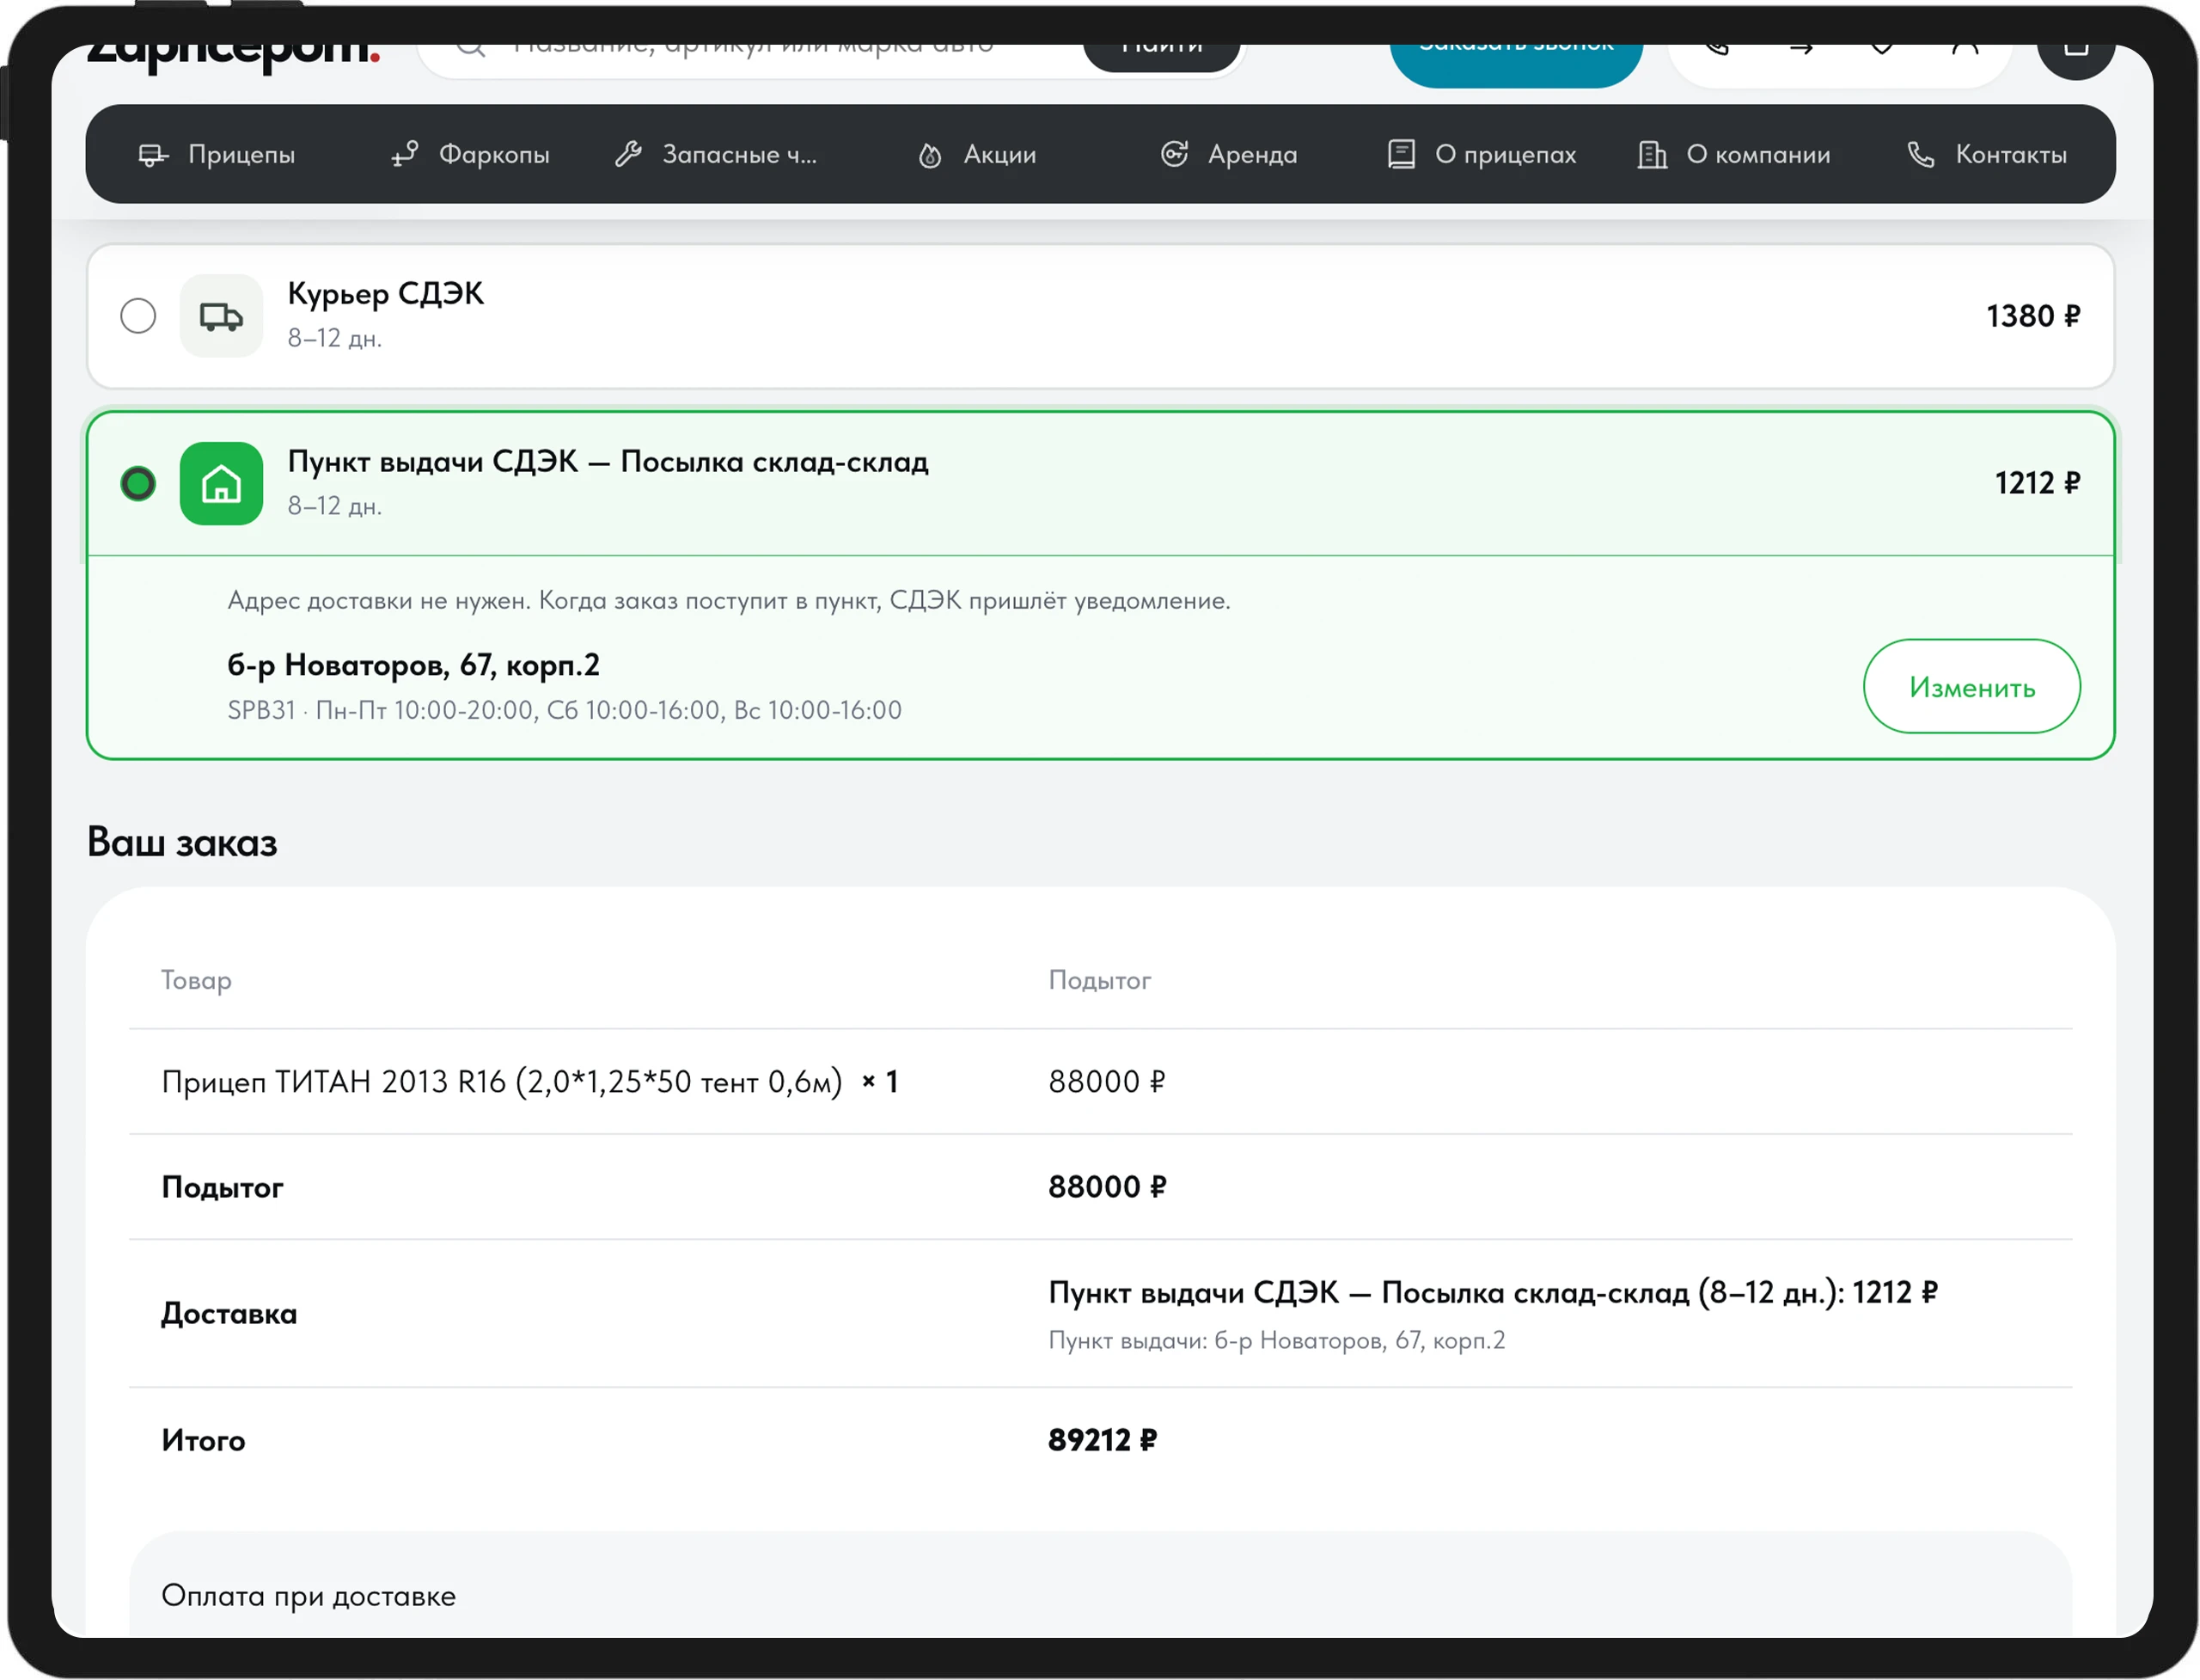Click the Товар column header
This screenshot has width=2200, height=1680.
coord(196,981)
